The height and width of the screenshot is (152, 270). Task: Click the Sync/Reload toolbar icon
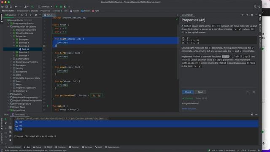click(x=11, y=7)
